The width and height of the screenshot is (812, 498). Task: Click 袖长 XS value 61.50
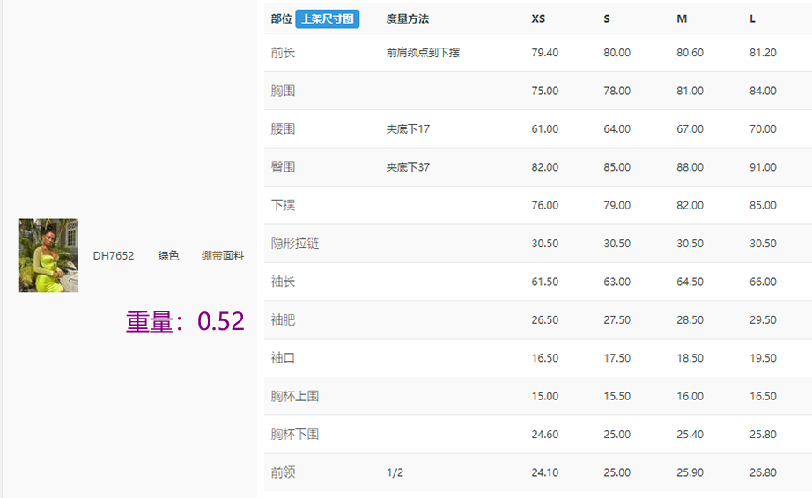pos(545,282)
